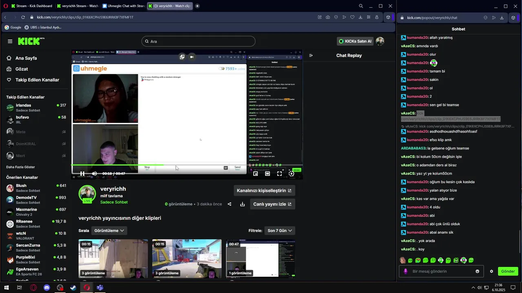Click highlighted clip link in vAzeCS message

click(451, 116)
